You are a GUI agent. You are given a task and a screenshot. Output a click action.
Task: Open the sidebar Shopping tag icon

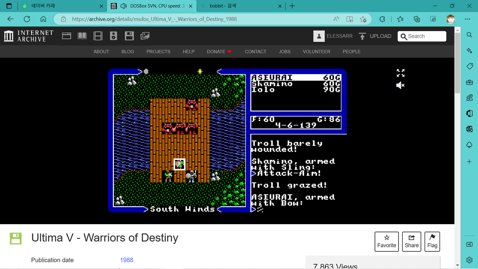point(469,66)
